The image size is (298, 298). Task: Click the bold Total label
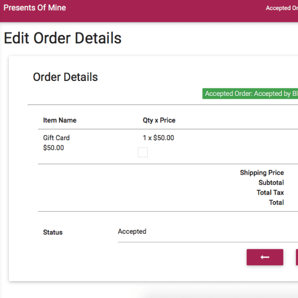pos(276,203)
